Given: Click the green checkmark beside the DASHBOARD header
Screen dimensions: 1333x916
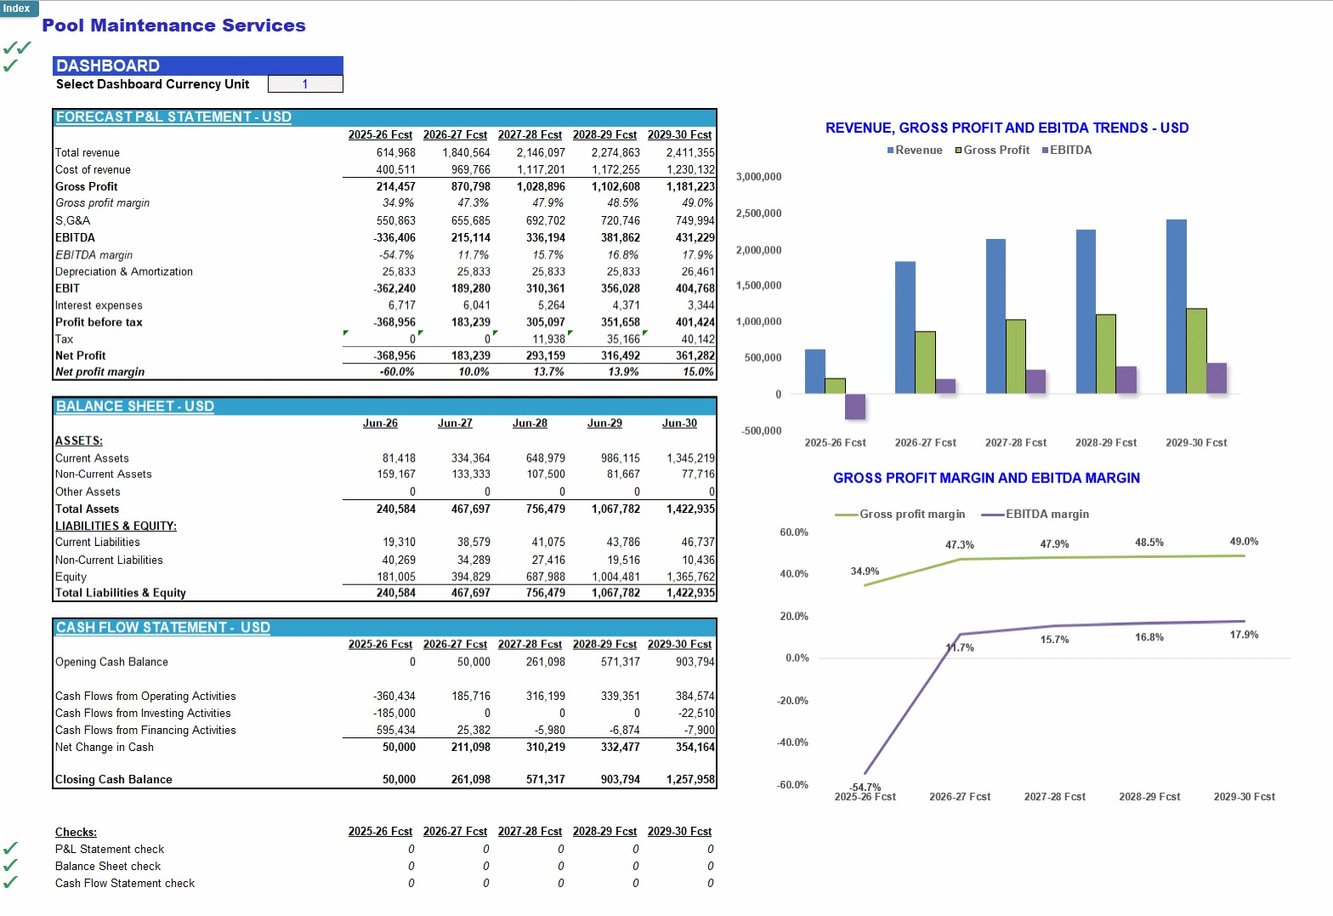Looking at the screenshot, I should pos(10,65).
